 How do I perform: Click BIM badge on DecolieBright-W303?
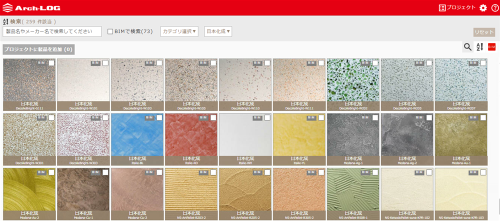coord(95,117)
